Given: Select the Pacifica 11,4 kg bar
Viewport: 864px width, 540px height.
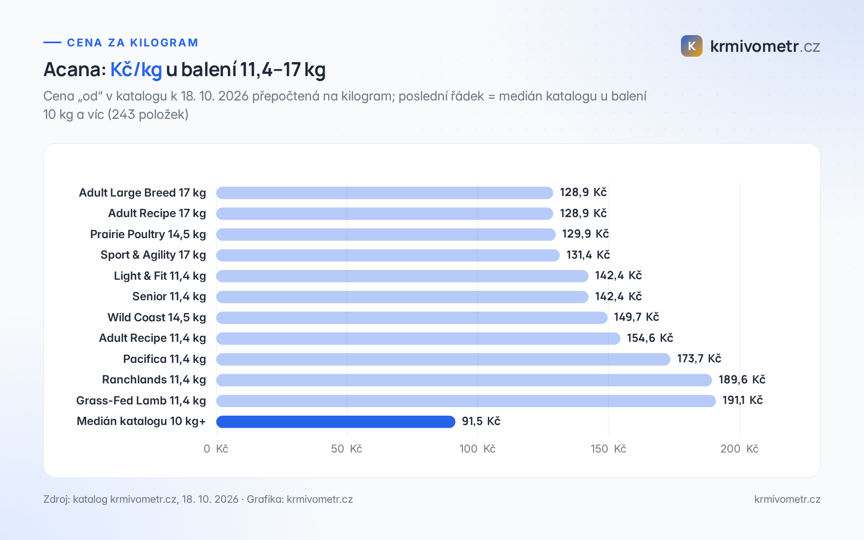Looking at the screenshot, I should [x=443, y=359].
